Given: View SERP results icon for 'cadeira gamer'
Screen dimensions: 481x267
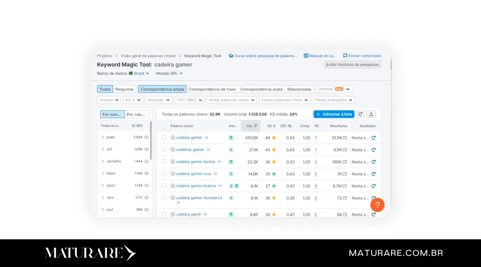Looking at the screenshot, I should click(x=345, y=138).
